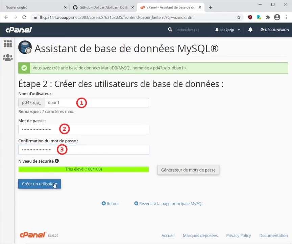Click the uBlock extension icon

[250, 17]
